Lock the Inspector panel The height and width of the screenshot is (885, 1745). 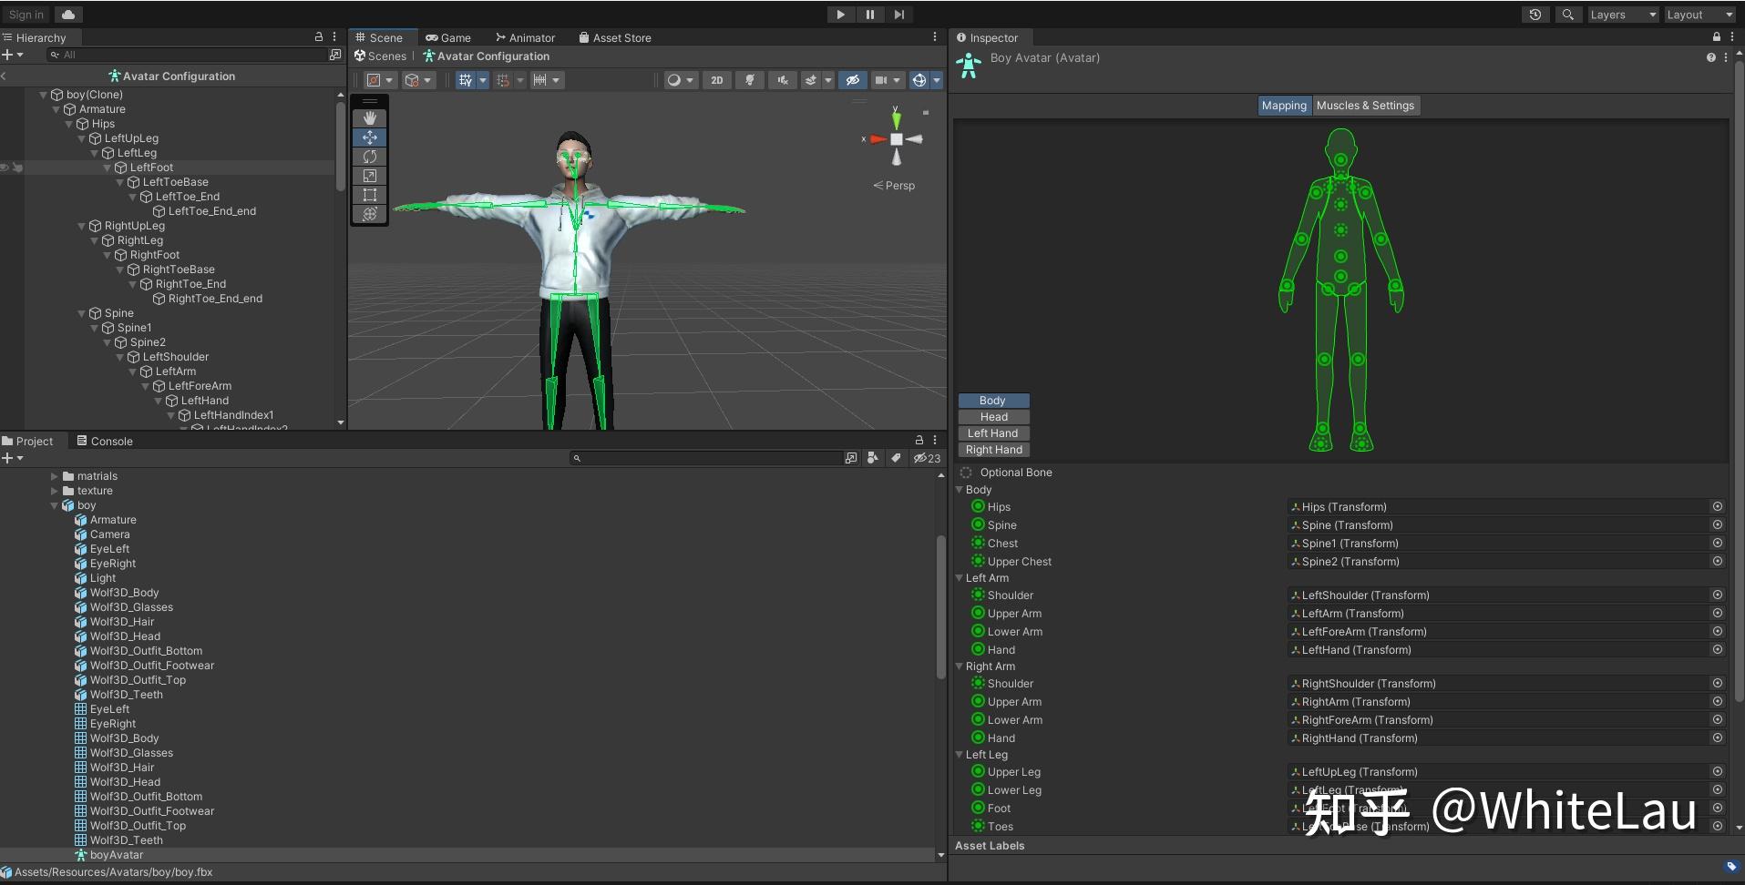pos(1717,37)
